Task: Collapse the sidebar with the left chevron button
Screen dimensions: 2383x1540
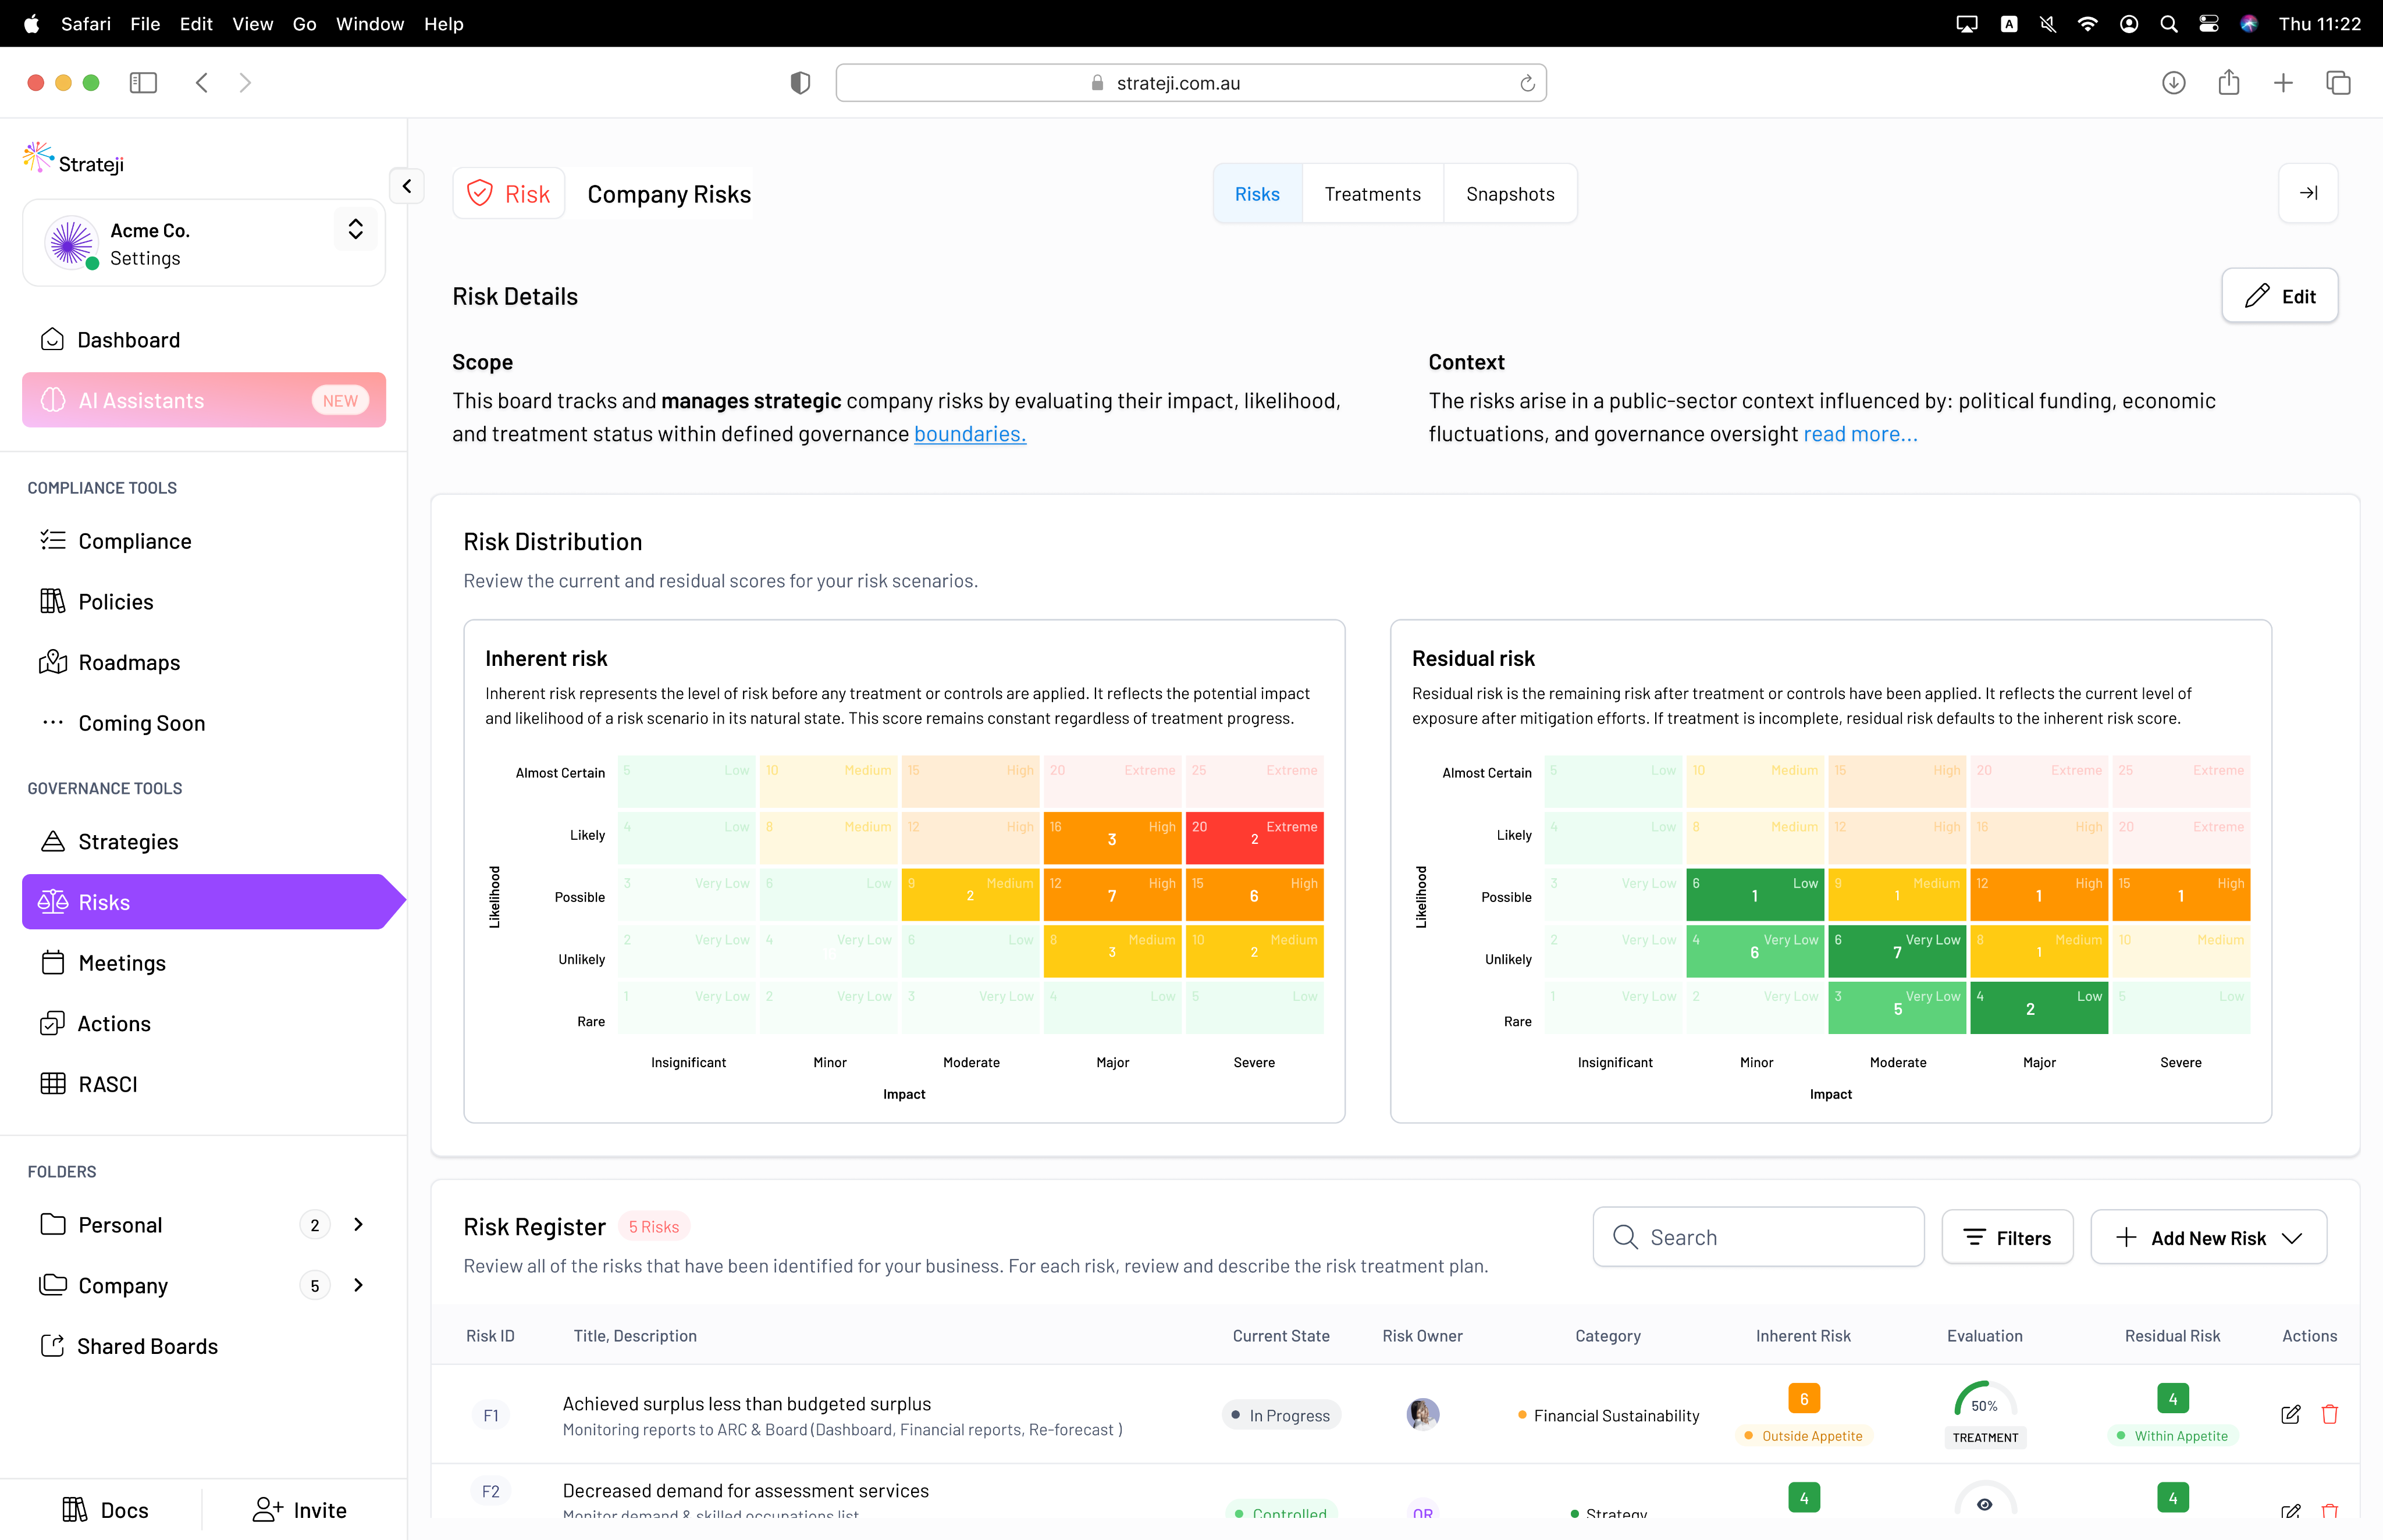Action: (406, 186)
